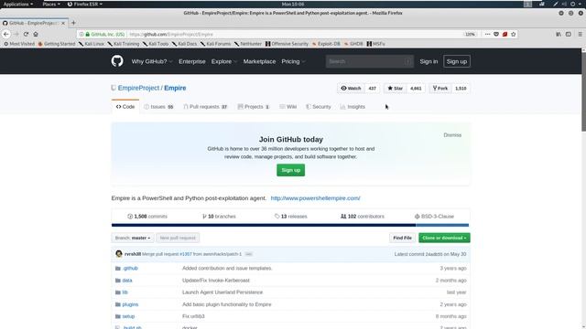This screenshot has width=586, height=329.
Task: Star the Empire repository
Action: (395, 89)
